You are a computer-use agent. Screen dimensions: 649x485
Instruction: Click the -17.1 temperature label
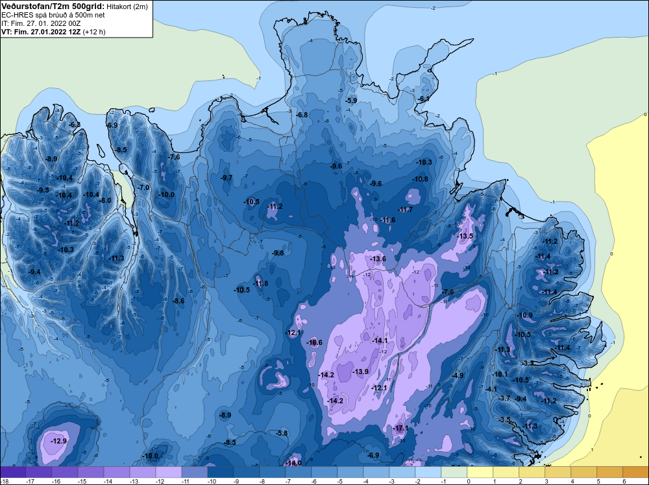point(401,429)
